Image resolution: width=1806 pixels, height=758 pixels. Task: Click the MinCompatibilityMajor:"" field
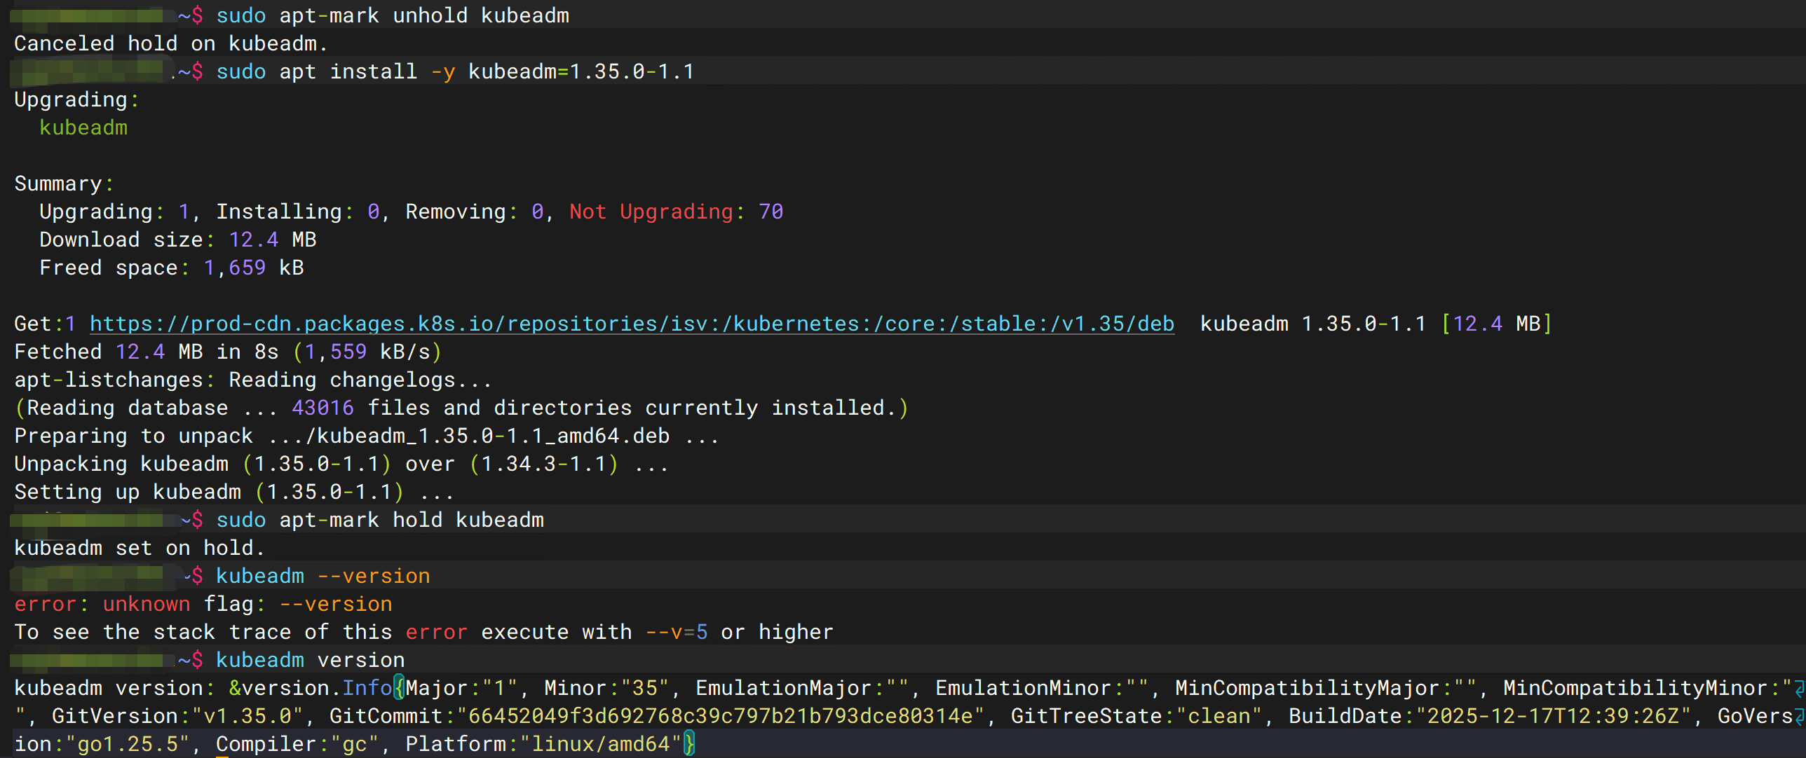coord(1326,688)
